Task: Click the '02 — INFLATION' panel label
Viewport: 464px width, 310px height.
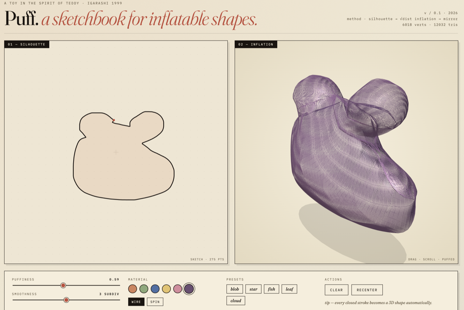Action: pos(256,44)
